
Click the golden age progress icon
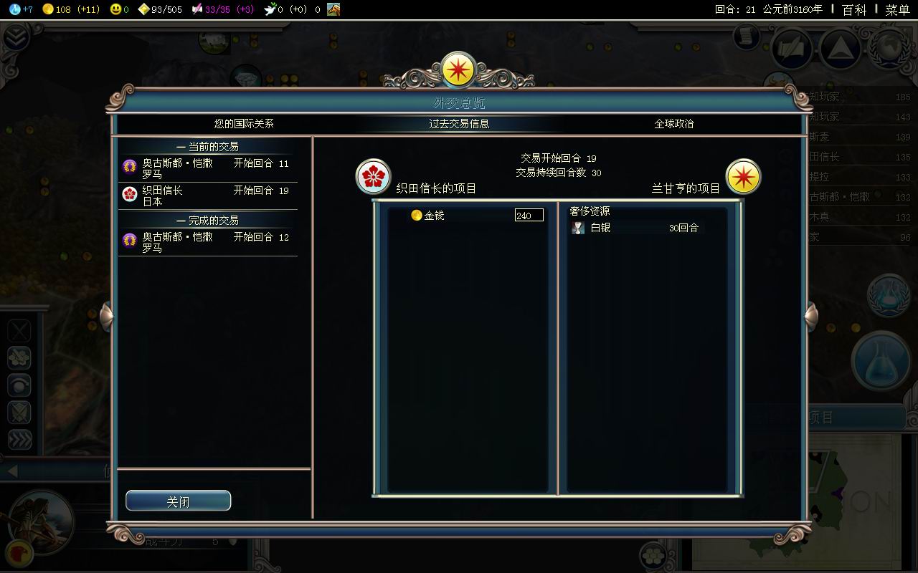(x=143, y=9)
